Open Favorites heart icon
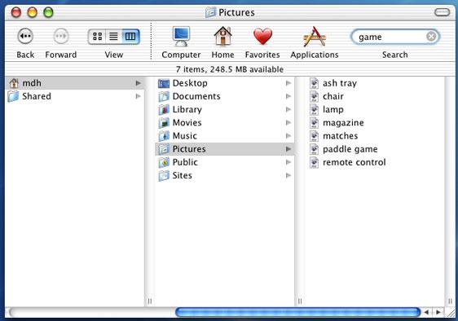Viewport: 458px width, 321px height. [x=262, y=37]
